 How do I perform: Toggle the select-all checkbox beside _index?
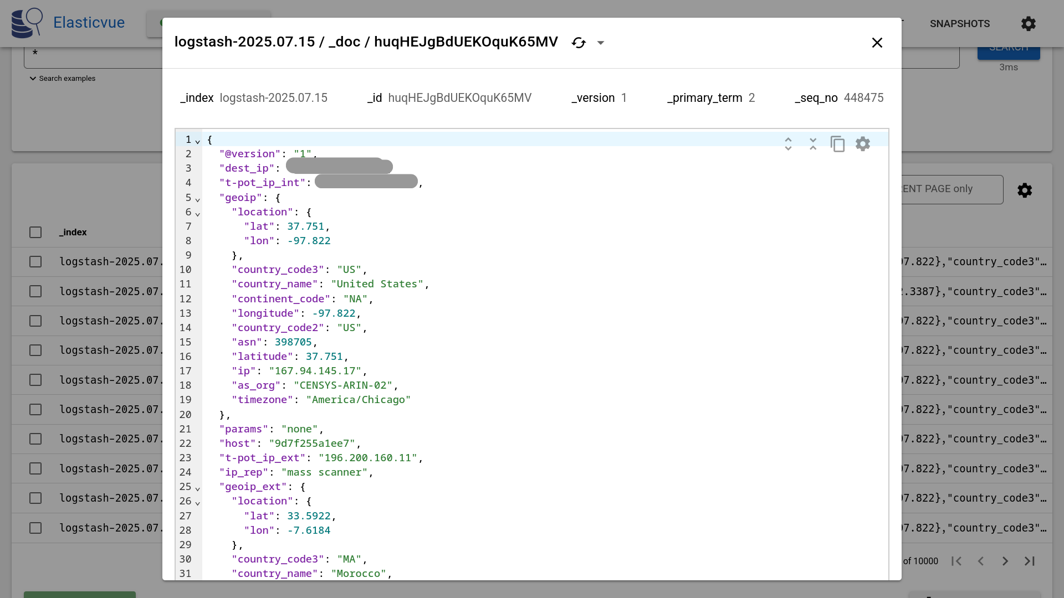pos(35,233)
